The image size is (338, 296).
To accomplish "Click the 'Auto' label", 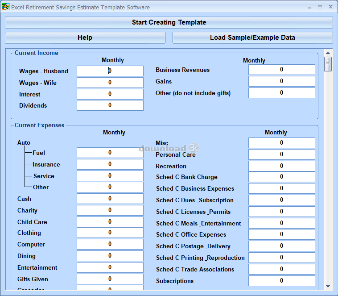I will click(24, 143).
